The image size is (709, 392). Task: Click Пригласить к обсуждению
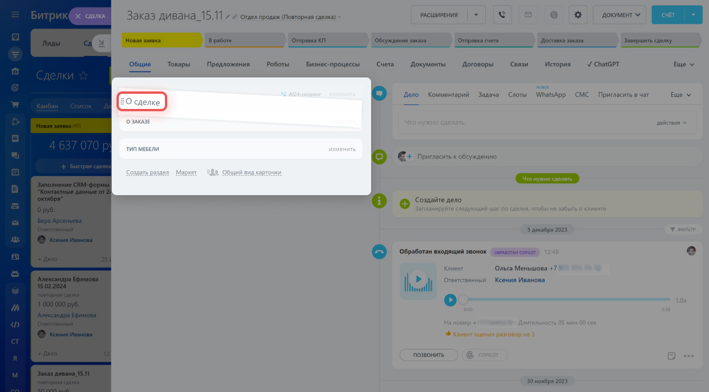pos(456,157)
